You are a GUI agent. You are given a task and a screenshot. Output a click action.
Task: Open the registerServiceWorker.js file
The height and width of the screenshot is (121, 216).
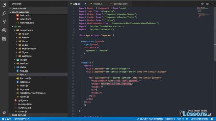point(32,93)
